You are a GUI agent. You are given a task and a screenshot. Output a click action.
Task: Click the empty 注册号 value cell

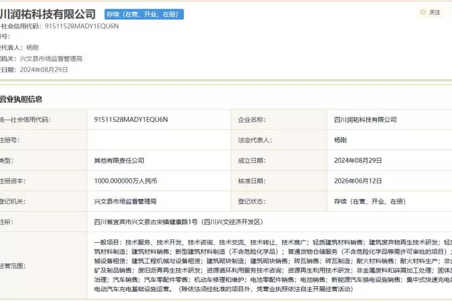(159, 140)
